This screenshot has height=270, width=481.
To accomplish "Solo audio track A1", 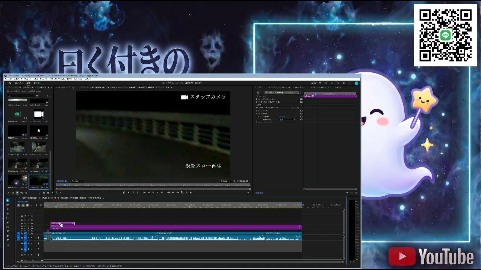I will click(35, 237).
